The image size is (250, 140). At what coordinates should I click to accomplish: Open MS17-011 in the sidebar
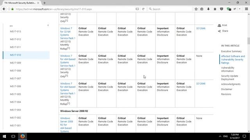(x=16, y=47)
